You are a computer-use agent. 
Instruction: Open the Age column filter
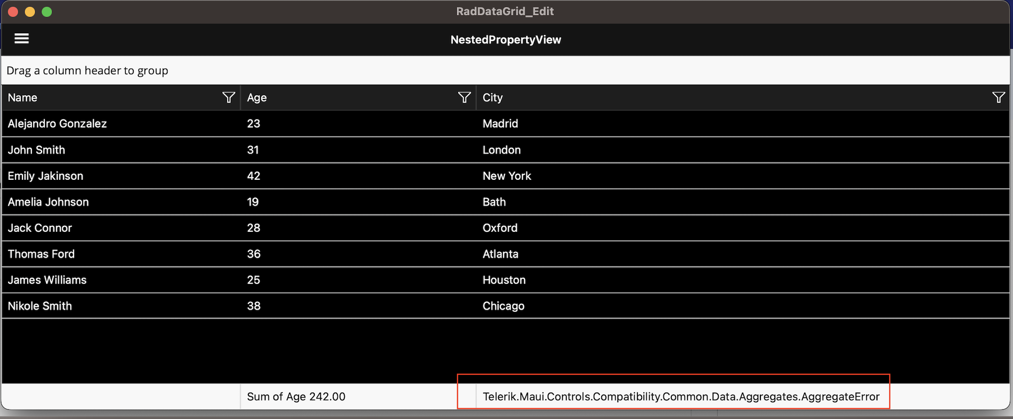click(464, 97)
